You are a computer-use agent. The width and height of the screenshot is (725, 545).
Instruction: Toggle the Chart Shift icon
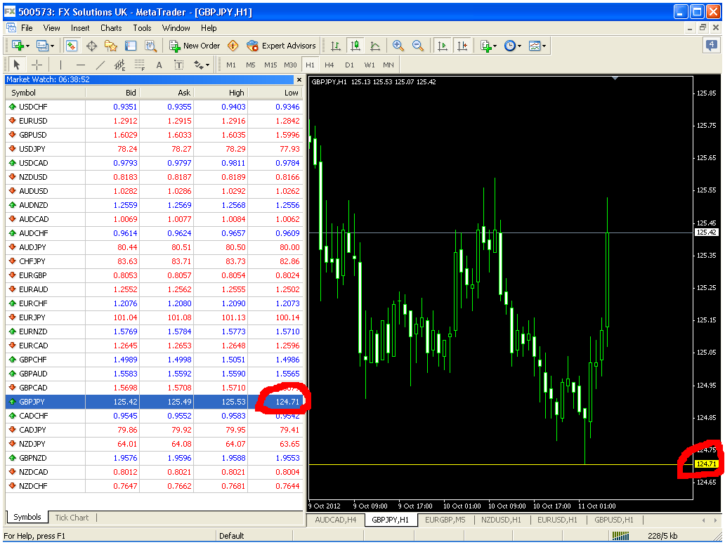462,46
